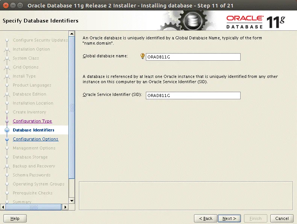Open Help for the installer
Screen dimensions: 297x224
pyautogui.click(x=15, y=218)
